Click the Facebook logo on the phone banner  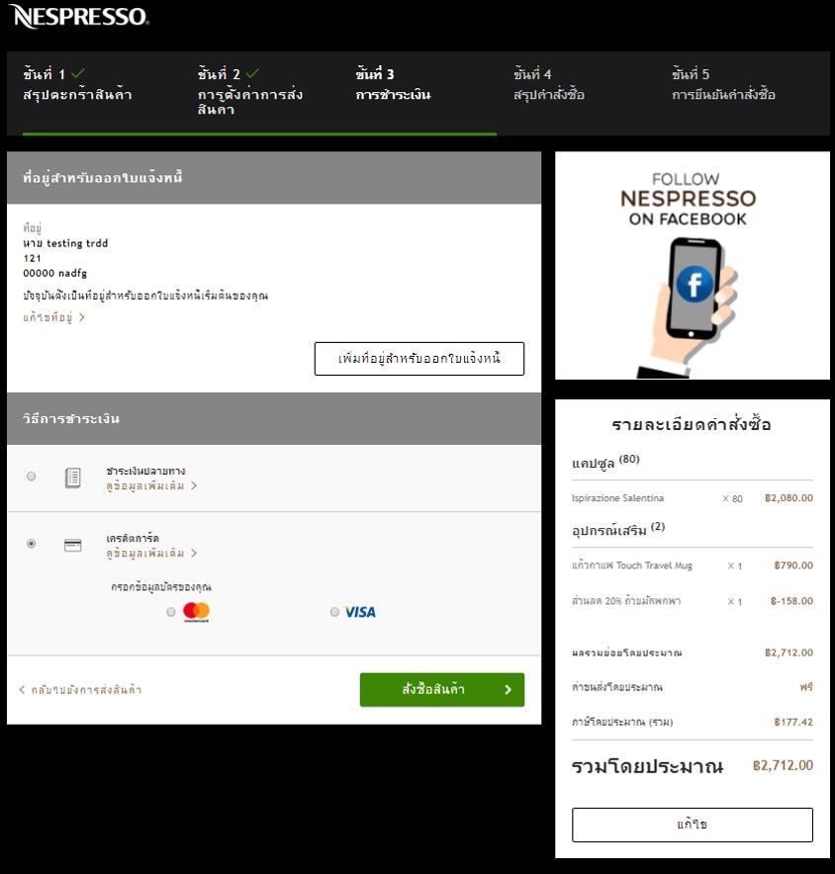pyautogui.click(x=695, y=284)
